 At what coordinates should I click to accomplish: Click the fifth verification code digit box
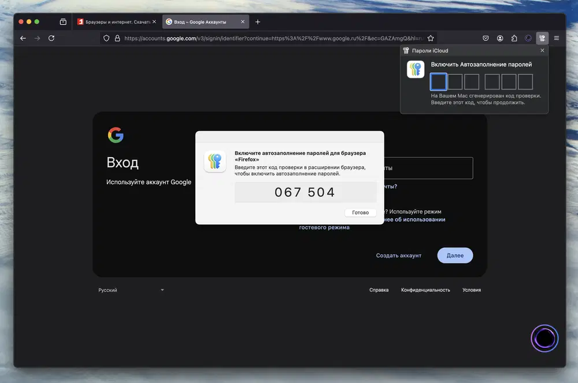(x=509, y=82)
